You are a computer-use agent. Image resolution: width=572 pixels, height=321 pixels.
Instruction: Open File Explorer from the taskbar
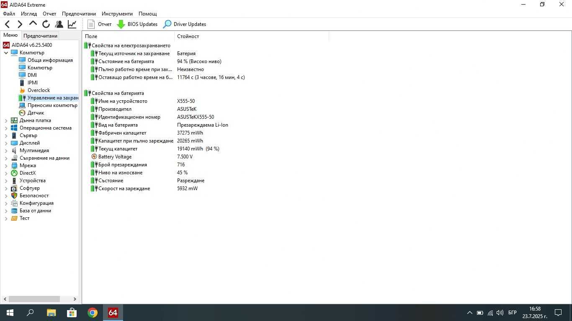coord(51,313)
